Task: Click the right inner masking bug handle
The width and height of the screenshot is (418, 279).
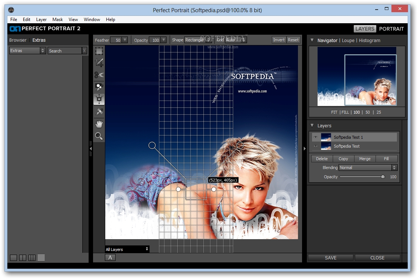Action: [x=214, y=189]
